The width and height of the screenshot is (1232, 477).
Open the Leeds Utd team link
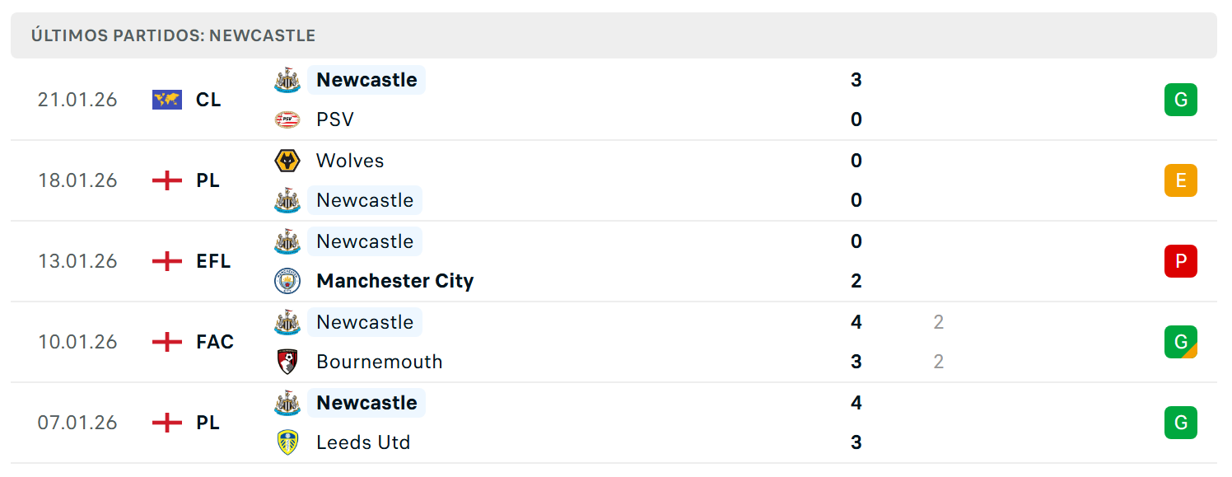tap(363, 442)
